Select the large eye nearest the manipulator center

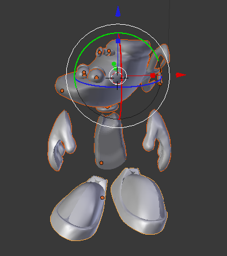point(96,76)
